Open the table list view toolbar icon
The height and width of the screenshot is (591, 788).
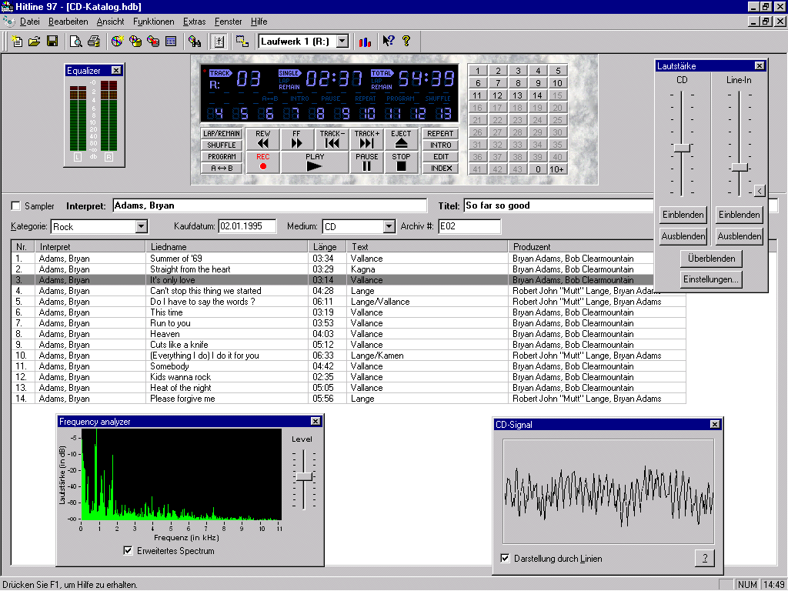(x=171, y=42)
